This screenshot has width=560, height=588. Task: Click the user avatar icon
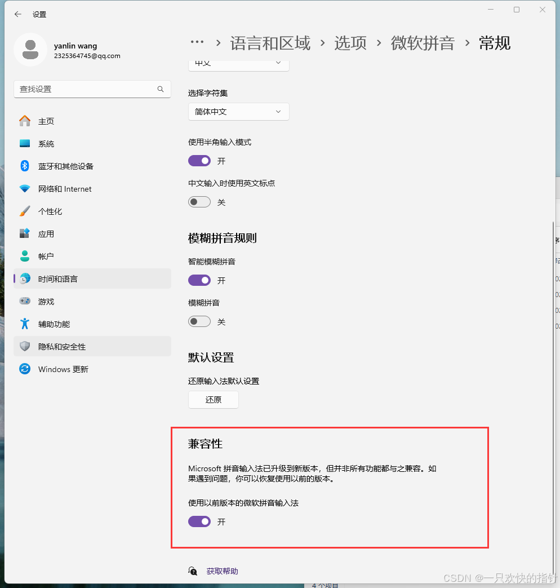pos(30,50)
